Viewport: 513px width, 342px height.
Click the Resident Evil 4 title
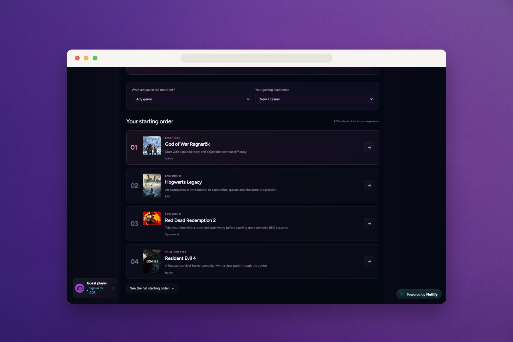[180, 258]
